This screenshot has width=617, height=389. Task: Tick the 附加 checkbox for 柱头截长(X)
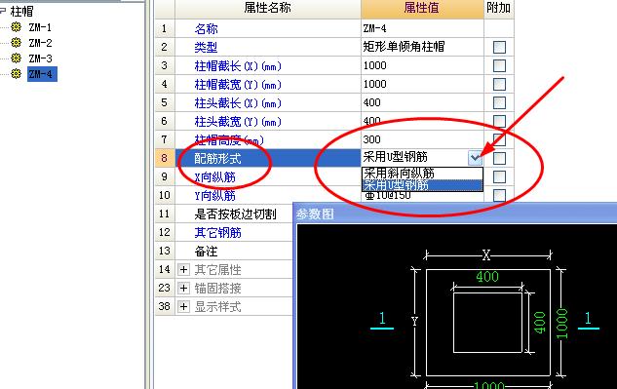[x=499, y=102]
